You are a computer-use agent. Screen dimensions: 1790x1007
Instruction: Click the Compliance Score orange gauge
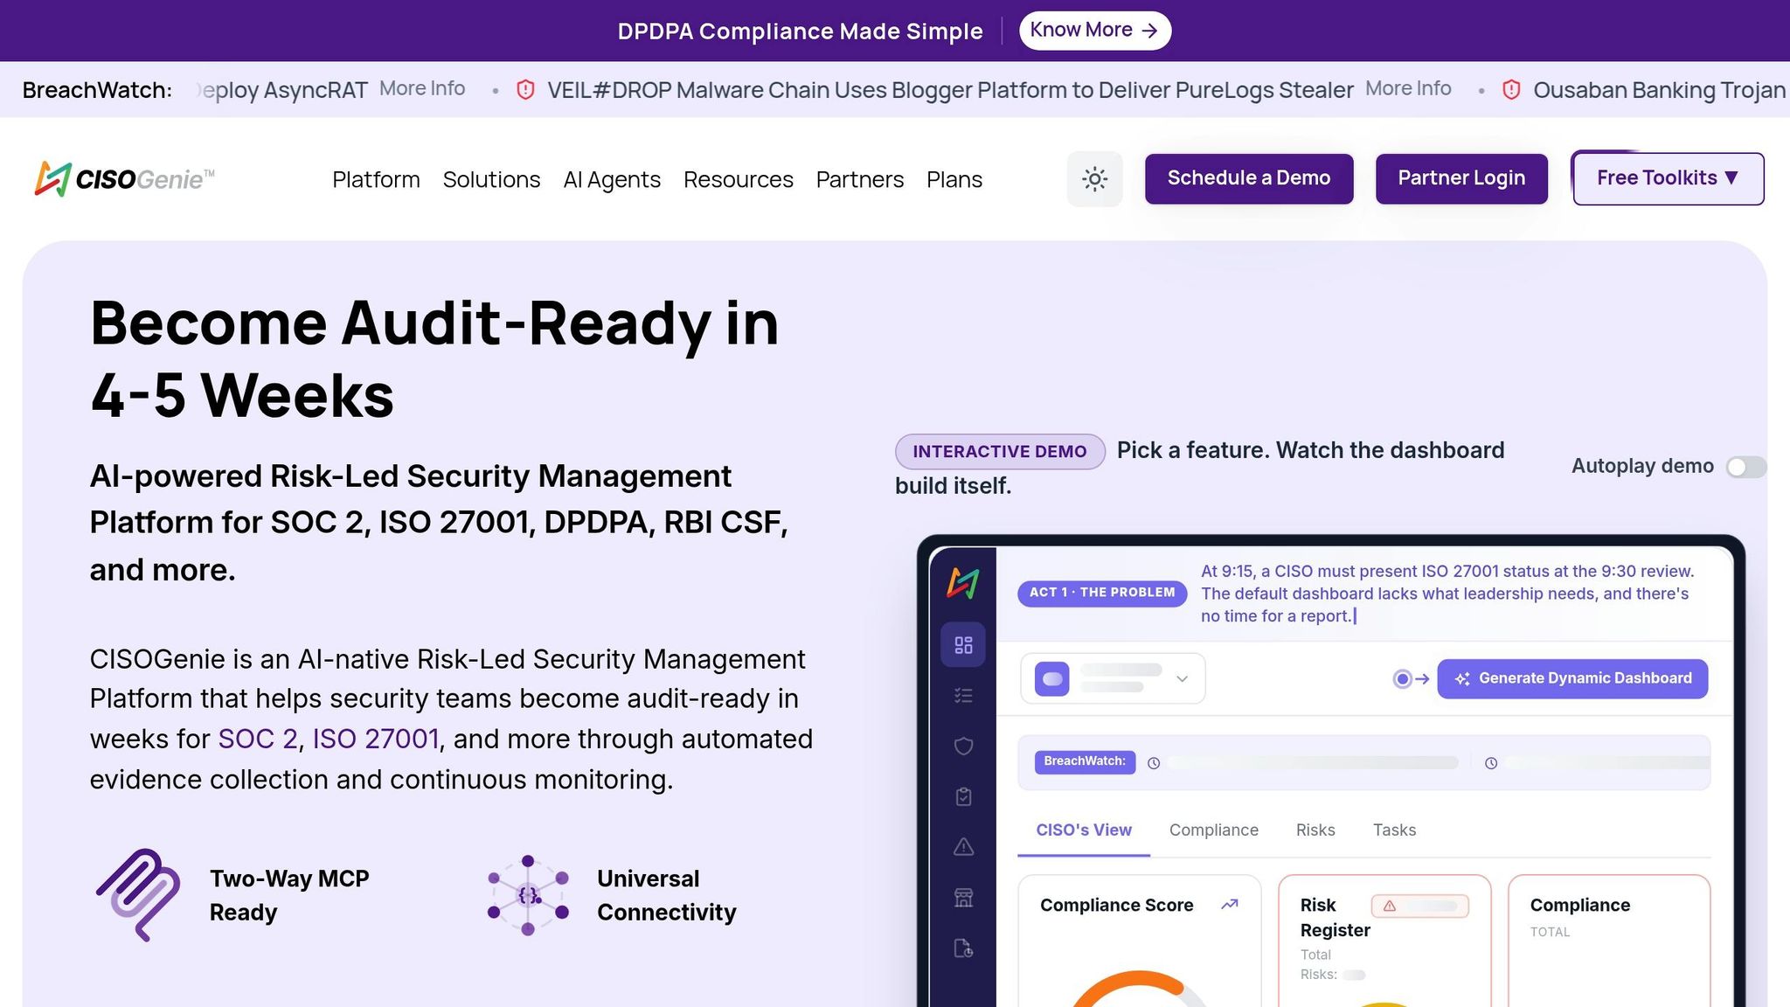[1140, 989]
